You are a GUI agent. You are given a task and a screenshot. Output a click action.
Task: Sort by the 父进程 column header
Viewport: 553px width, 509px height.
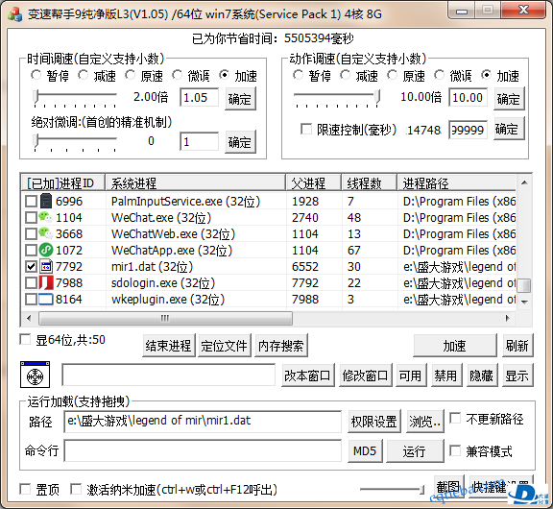[x=314, y=182]
